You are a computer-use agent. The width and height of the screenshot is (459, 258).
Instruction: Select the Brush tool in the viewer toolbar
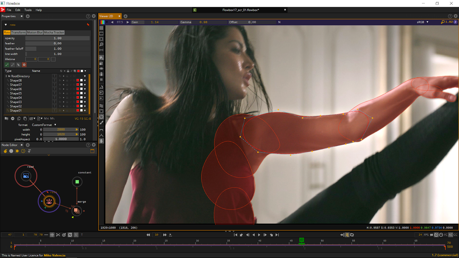101,123
